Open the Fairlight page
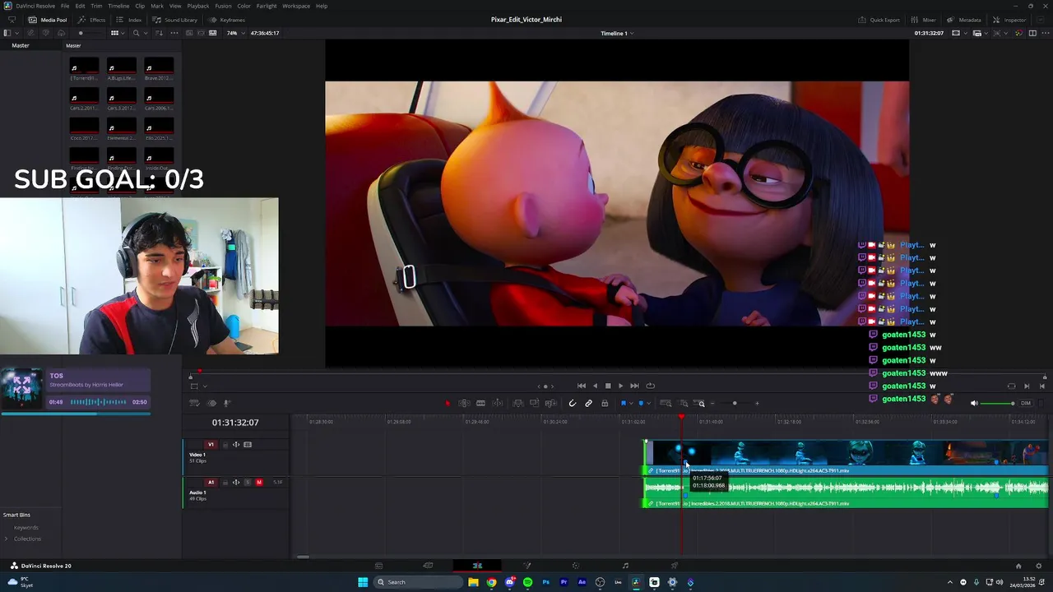1053x592 pixels. (x=625, y=566)
